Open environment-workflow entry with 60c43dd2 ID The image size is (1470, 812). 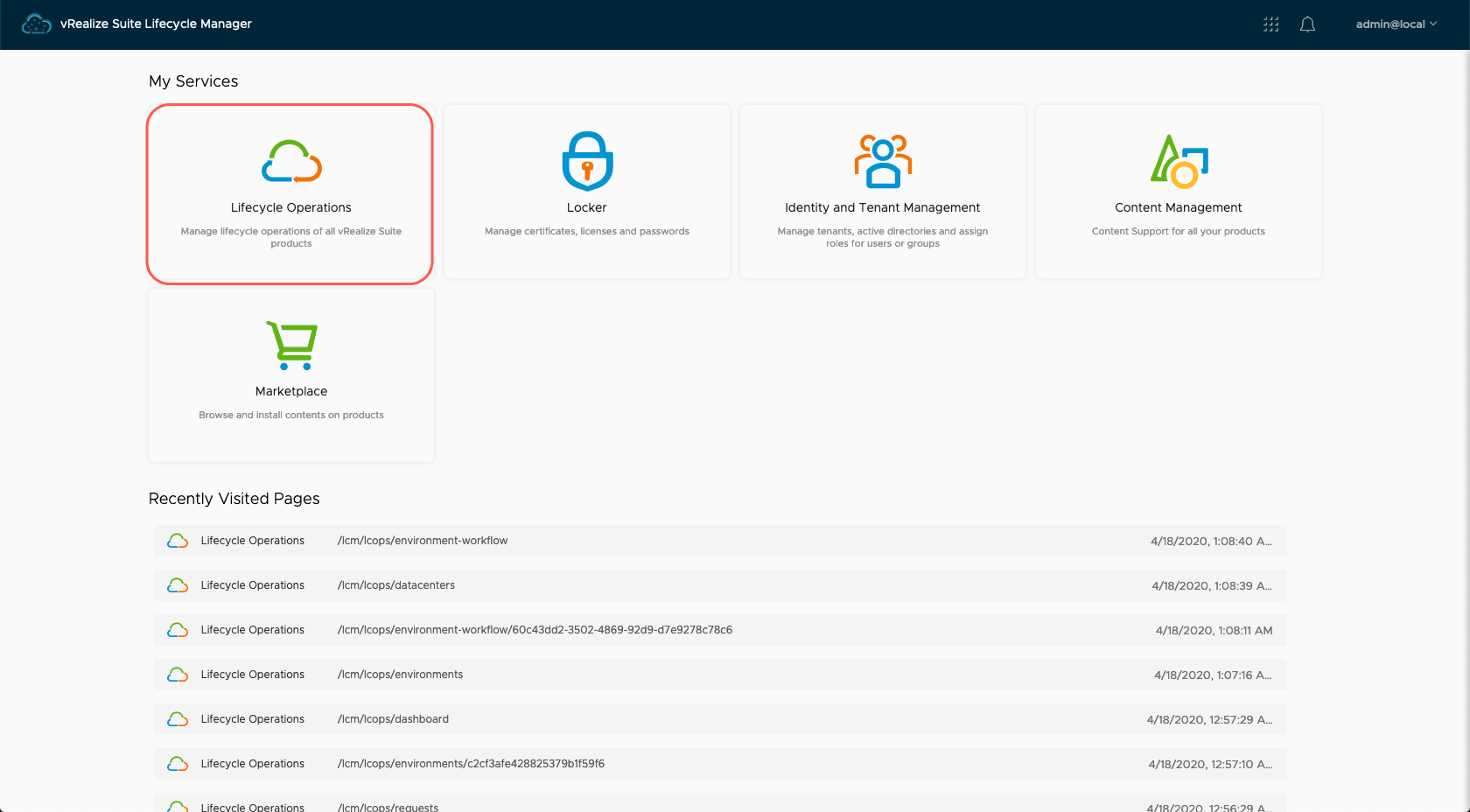[535, 630]
